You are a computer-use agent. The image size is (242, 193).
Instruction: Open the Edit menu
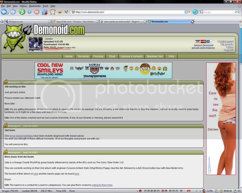click(x=9, y=6)
